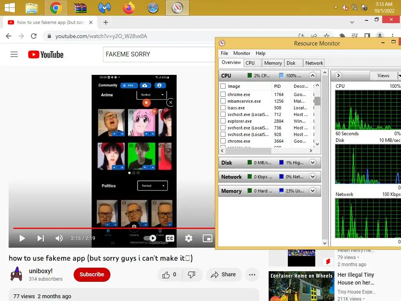The image size is (401, 301).
Task: Open Chrome extensions puzzle icon
Action: (x=342, y=36)
